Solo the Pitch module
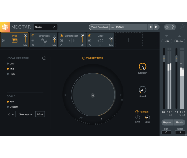The height and width of the screenshot is (158, 187). (x=4, y=41)
